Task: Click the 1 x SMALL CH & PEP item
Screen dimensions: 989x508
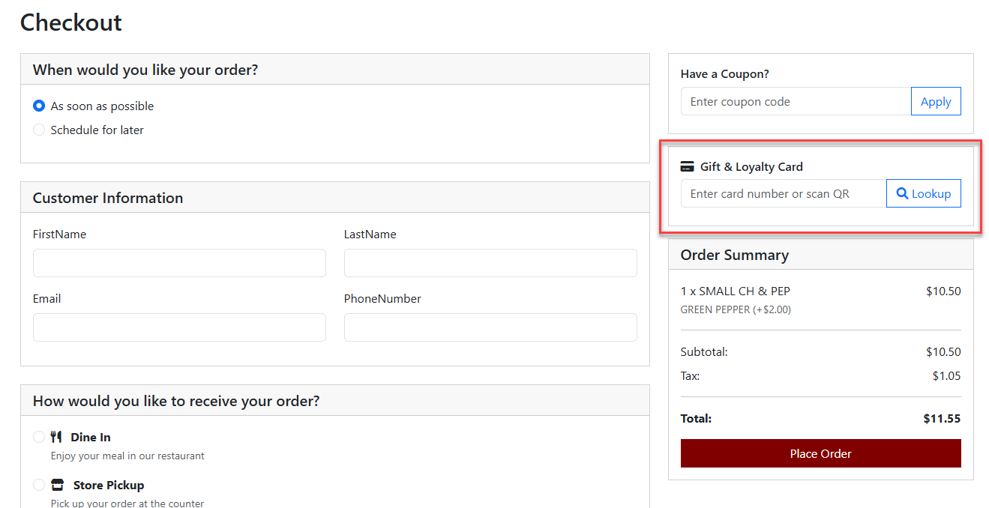Action: click(x=735, y=291)
